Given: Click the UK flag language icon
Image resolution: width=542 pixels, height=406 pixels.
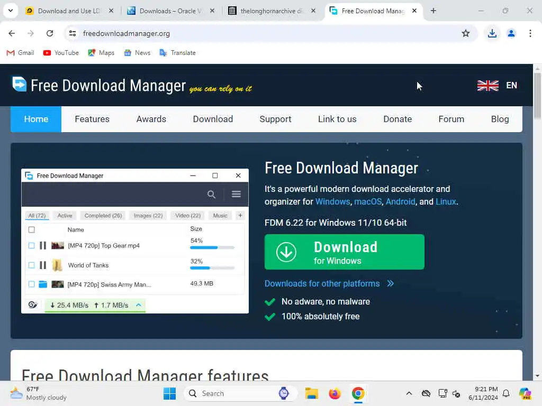Looking at the screenshot, I should (x=487, y=85).
